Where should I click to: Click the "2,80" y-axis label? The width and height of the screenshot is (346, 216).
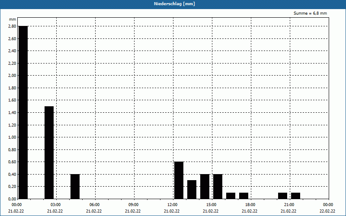click(x=13, y=26)
